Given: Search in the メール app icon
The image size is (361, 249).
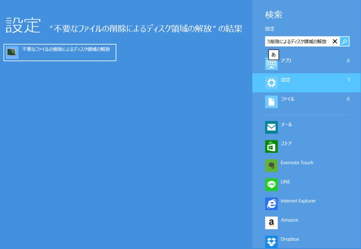Looking at the screenshot, I should (272, 127).
